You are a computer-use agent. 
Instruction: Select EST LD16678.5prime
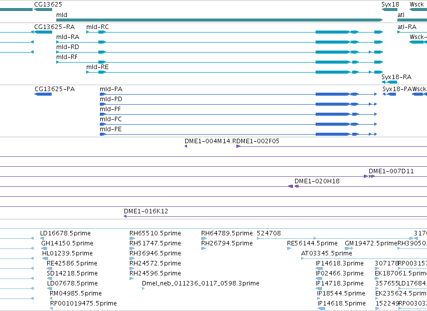pyautogui.click(x=65, y=233)
